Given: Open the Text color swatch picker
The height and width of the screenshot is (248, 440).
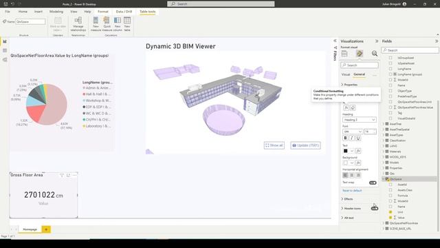Looking at the screenshot, I should click(348, 151).
